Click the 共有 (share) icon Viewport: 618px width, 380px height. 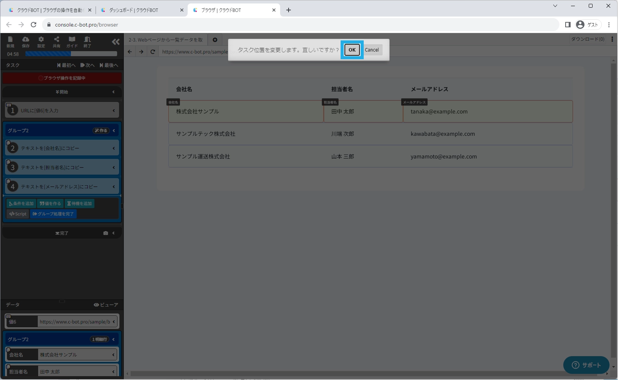click(56, 42)
